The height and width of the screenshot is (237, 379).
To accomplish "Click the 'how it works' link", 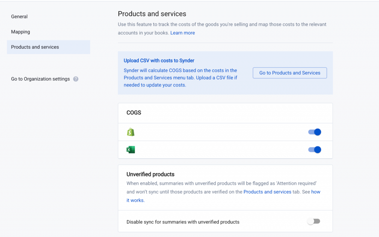I will [x=316, y=192].
